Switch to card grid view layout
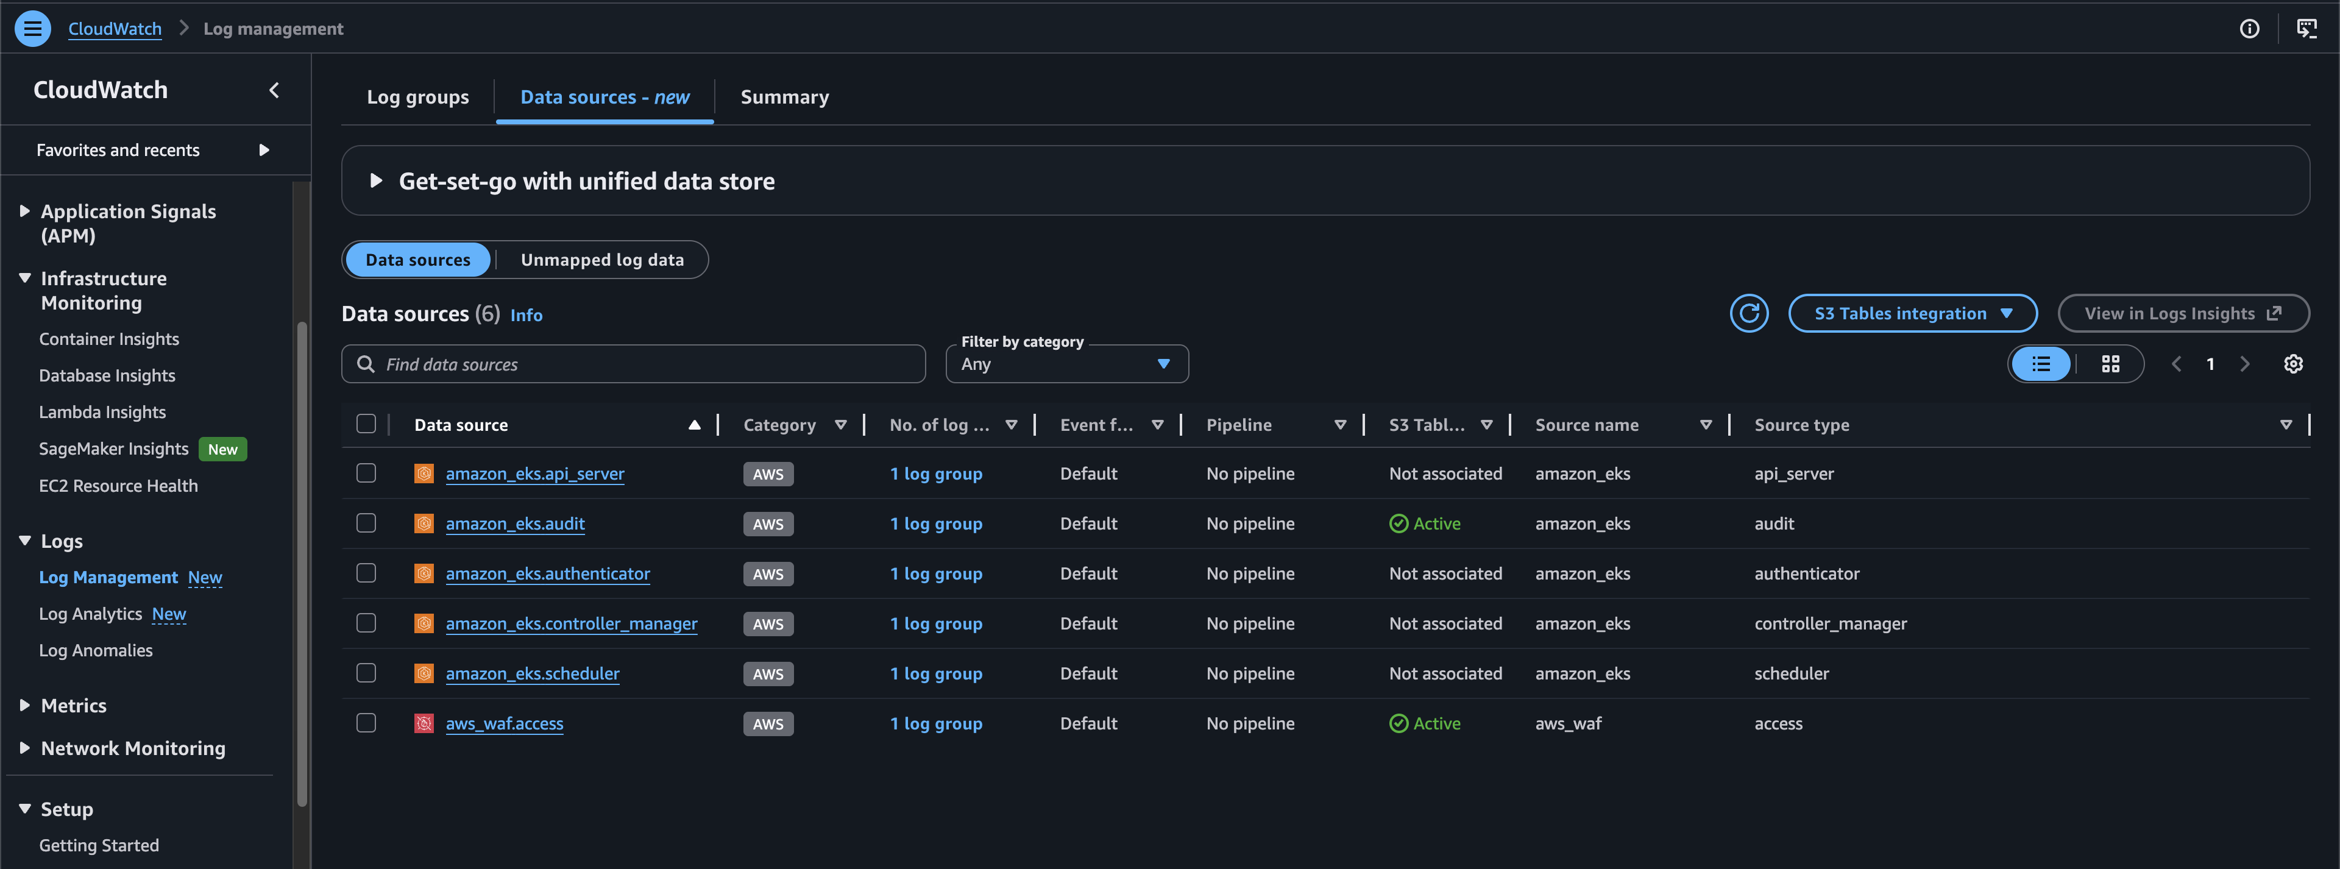 2110,364
